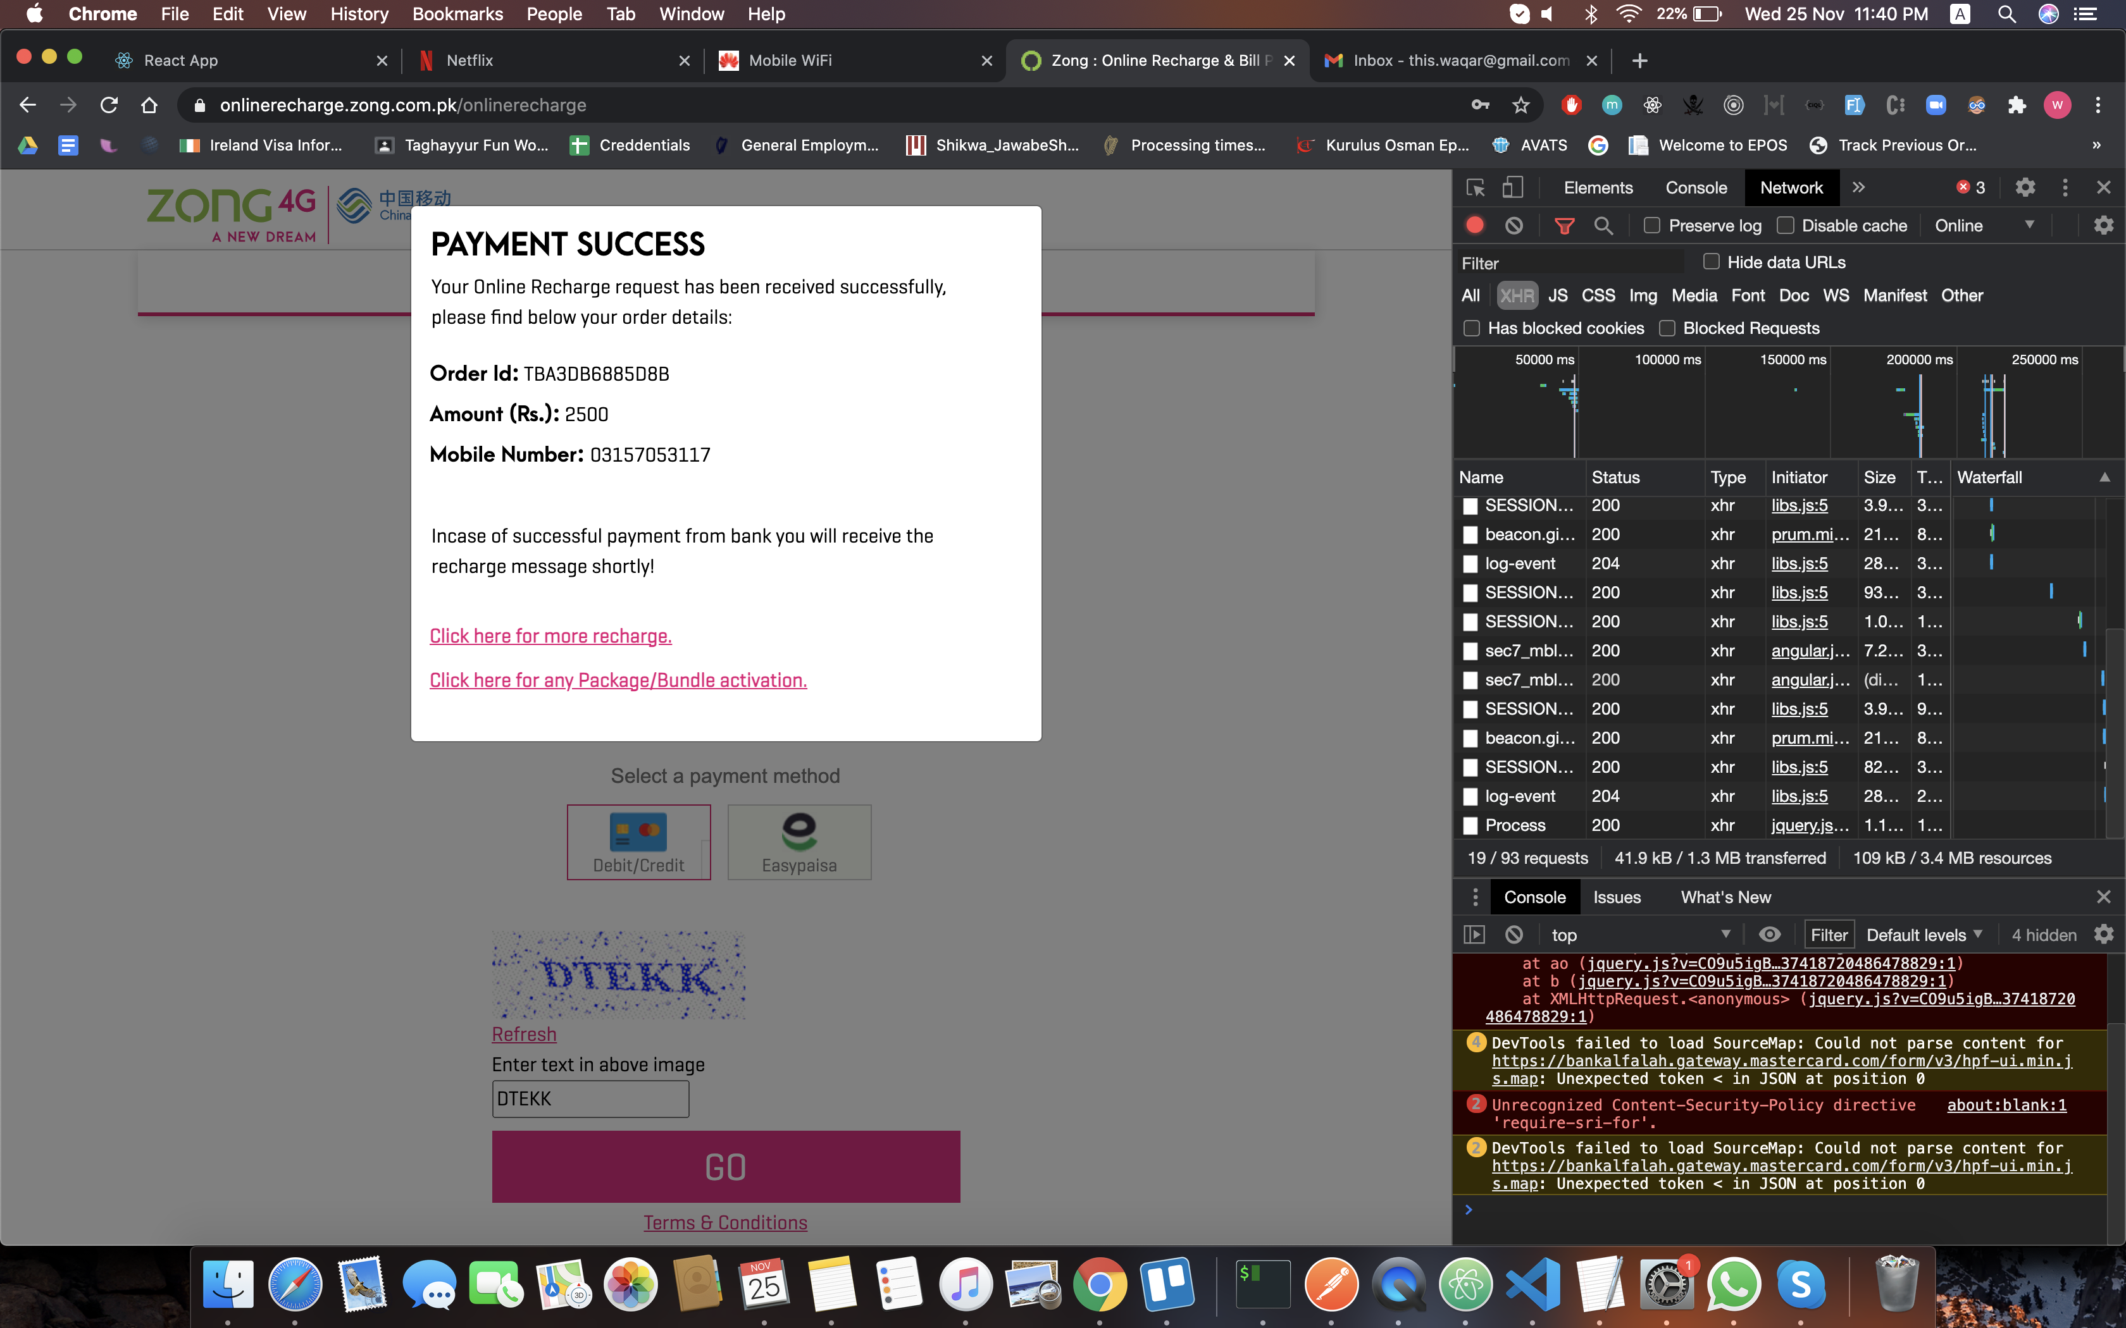The image size is (2126, 1328).
Task: Bookmark this page with the star icon
Action: [x=1520, y=106]
